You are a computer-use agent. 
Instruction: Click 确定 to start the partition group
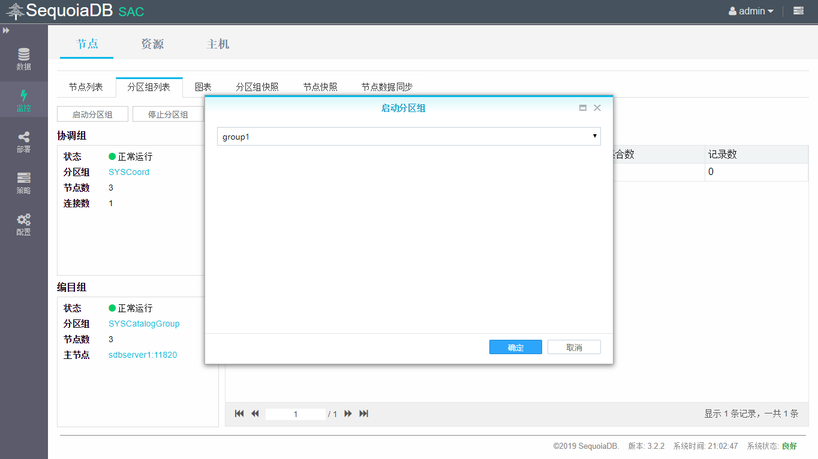[x=515, y=346]
